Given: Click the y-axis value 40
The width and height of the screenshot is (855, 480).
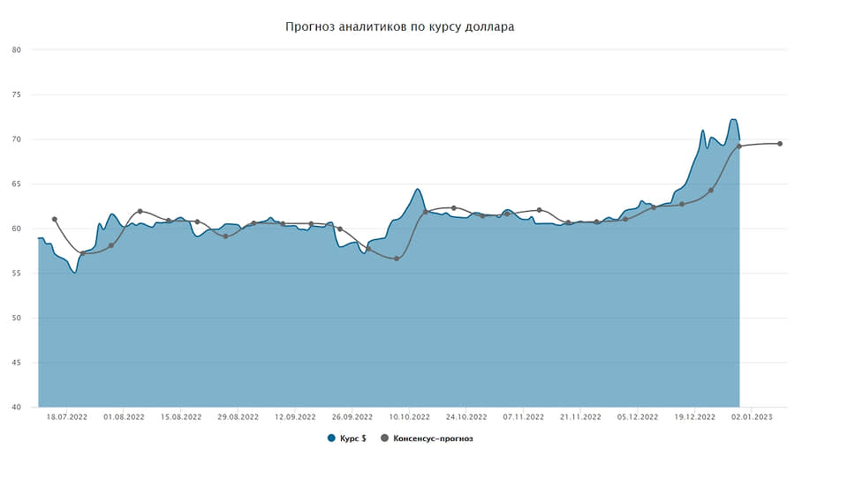Looking at the screenshot, I should (x=17, y=408).
